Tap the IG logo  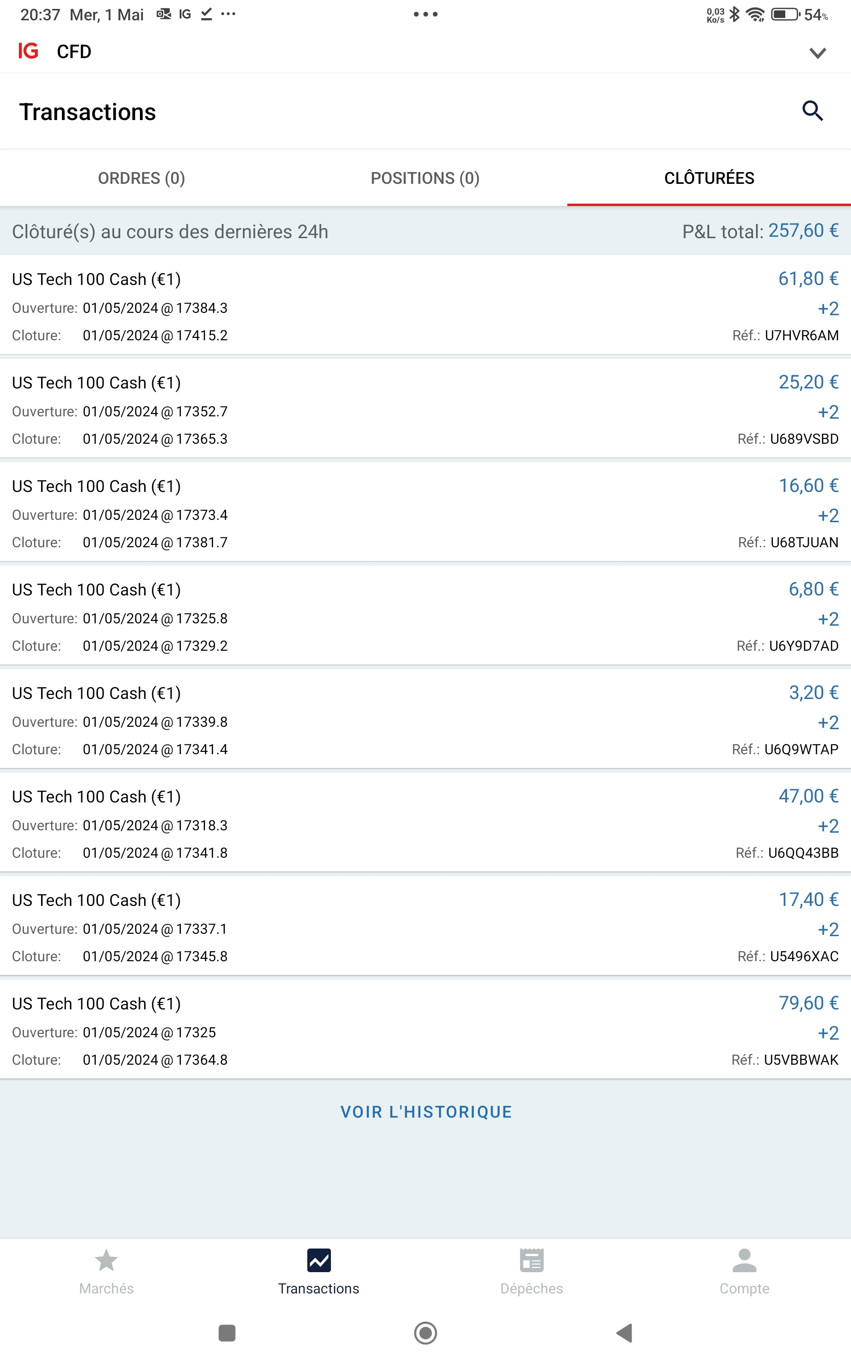point(28,51)
